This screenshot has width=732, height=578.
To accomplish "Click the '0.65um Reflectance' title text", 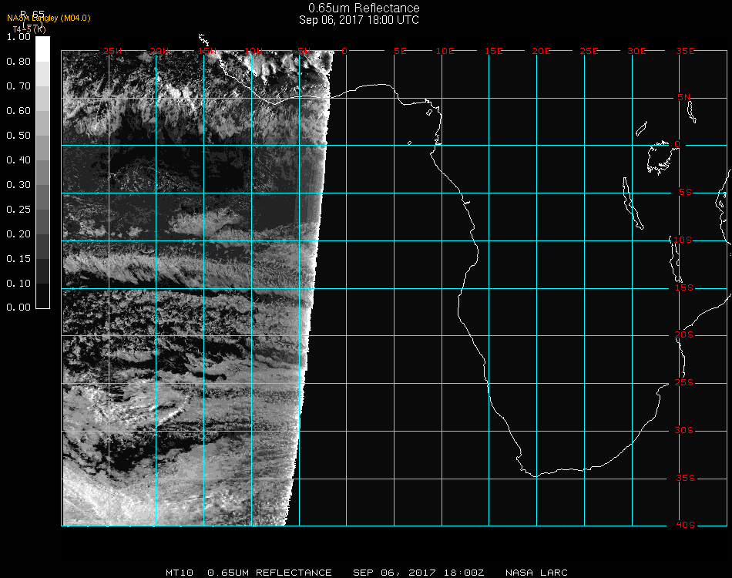I will [x=364, y=8].
